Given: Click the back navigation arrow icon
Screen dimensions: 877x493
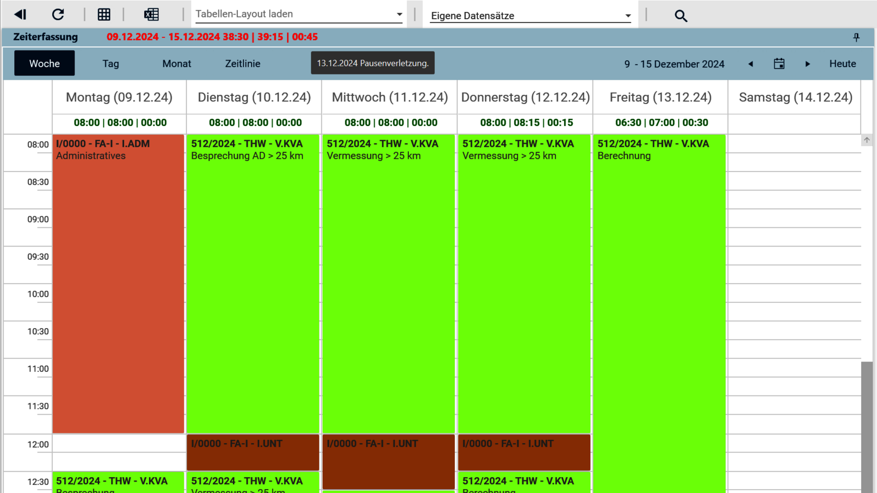Looking at the screenshot, I should pos(20,14).
